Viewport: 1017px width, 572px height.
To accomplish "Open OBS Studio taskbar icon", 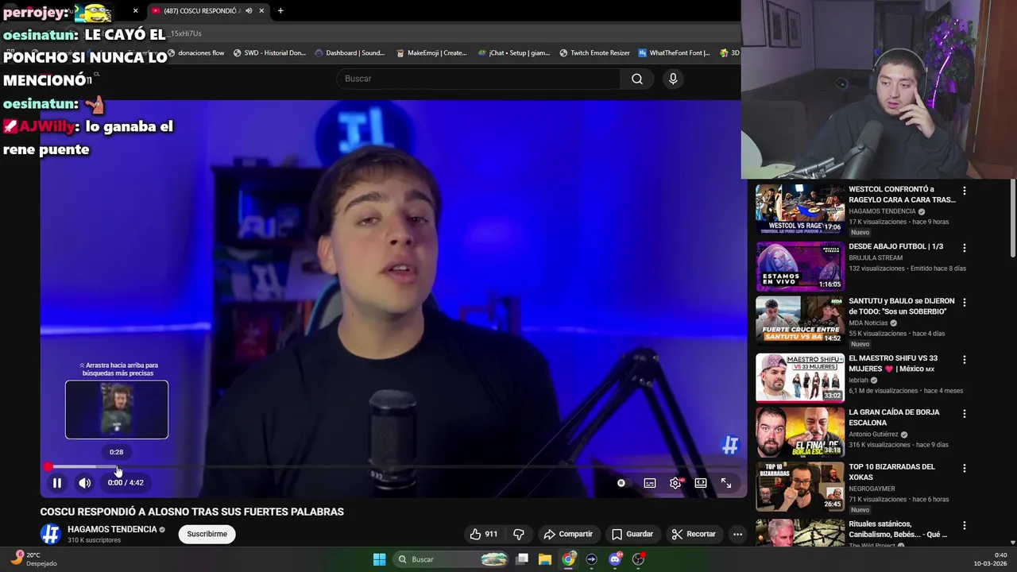I will point(638,559).
